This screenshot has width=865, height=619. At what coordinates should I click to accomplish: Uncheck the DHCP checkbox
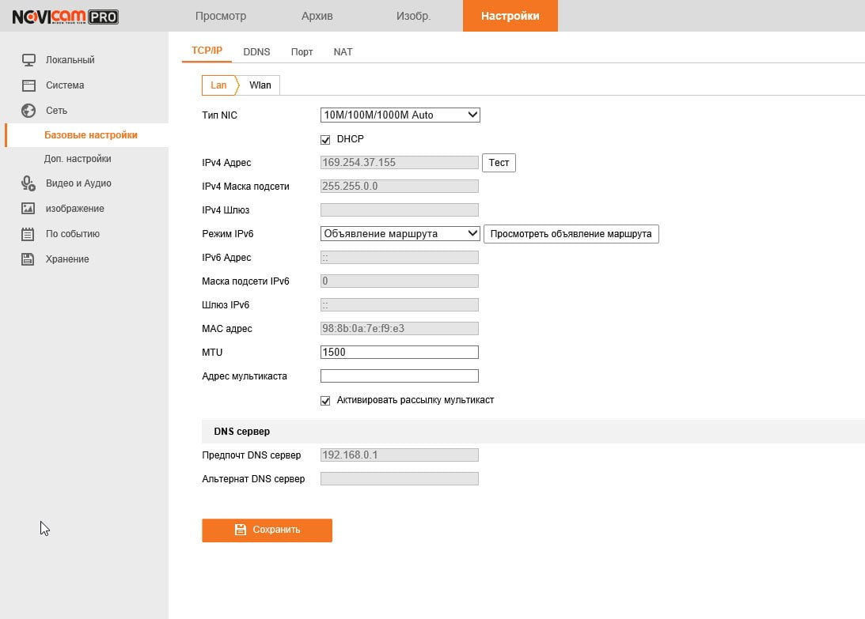pos(325,139)
